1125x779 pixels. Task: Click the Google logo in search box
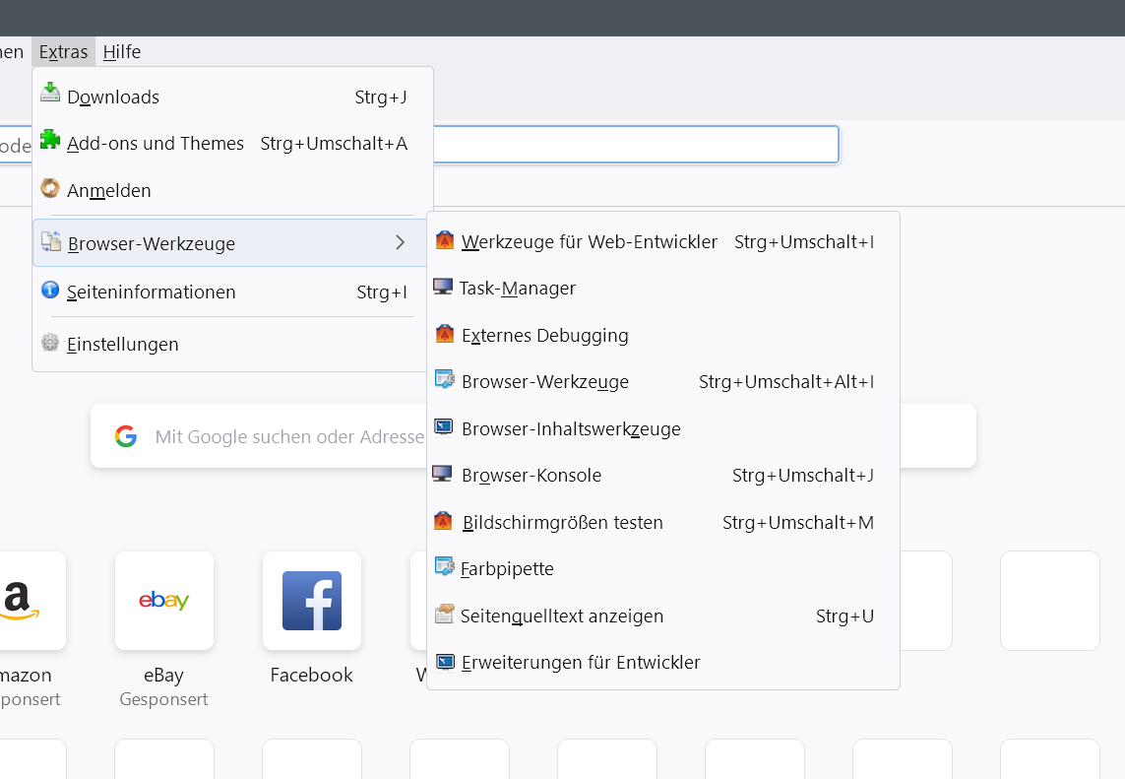[126, 436]
